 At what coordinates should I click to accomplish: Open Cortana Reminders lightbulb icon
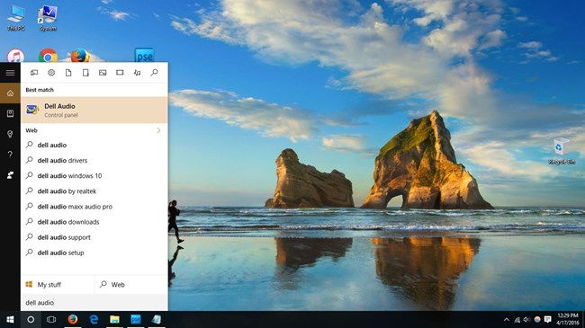[10, 134]
